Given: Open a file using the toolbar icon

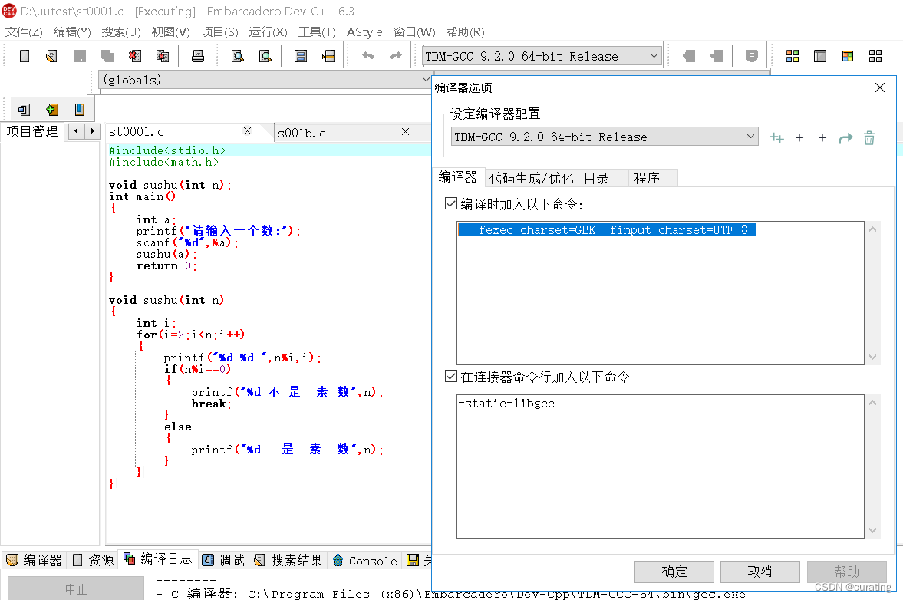Looking at the screenshot, I should [52, 56].
